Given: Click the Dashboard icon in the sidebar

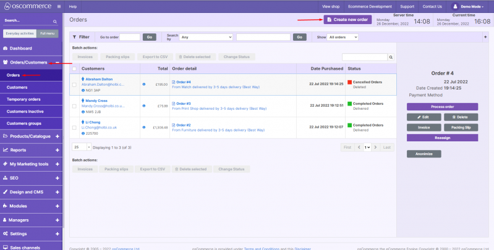Looking at the screenshot, I should 6,48.
